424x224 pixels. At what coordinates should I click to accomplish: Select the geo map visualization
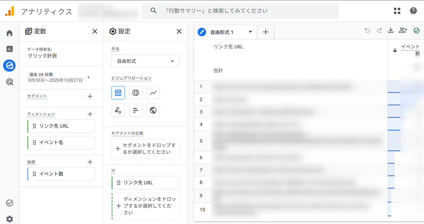click(x=153, y=110)
